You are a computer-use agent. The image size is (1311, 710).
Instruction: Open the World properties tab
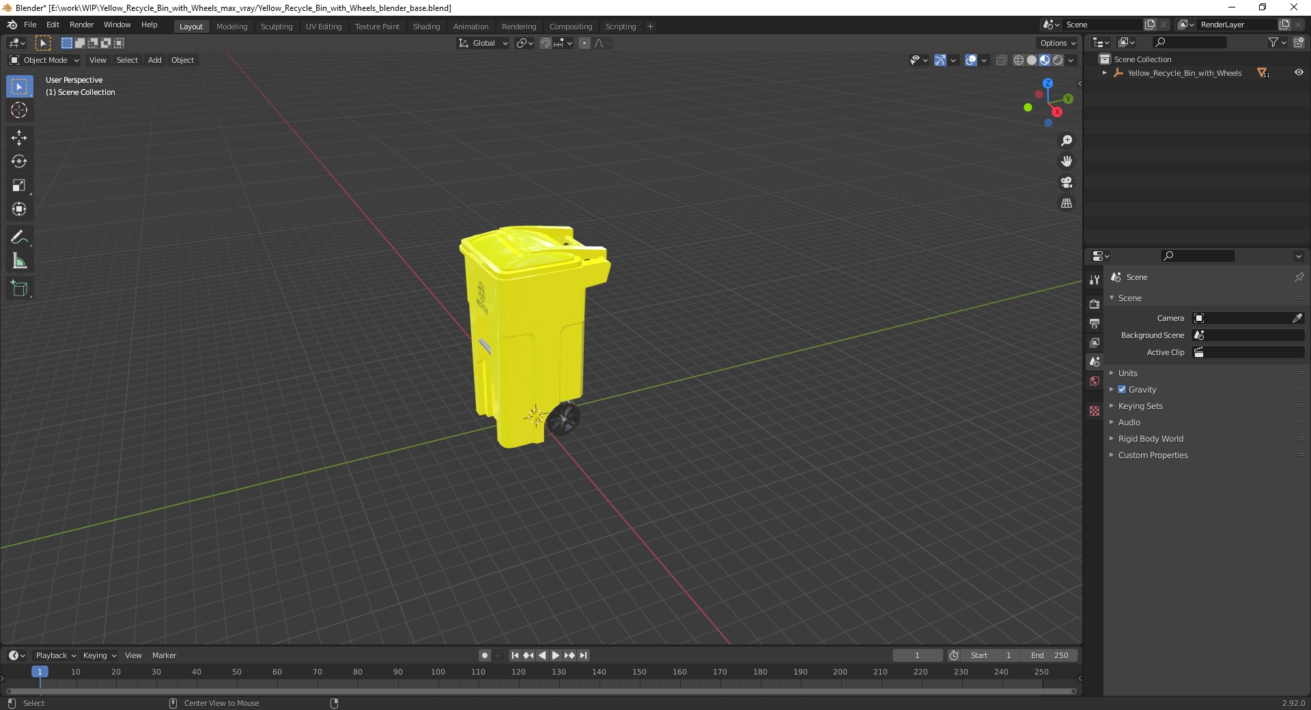[x=1095, y=381]
